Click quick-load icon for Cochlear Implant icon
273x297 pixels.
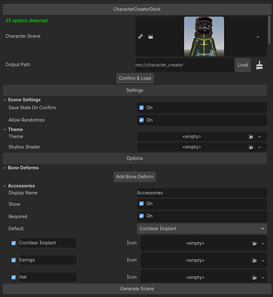coord(255,243)
